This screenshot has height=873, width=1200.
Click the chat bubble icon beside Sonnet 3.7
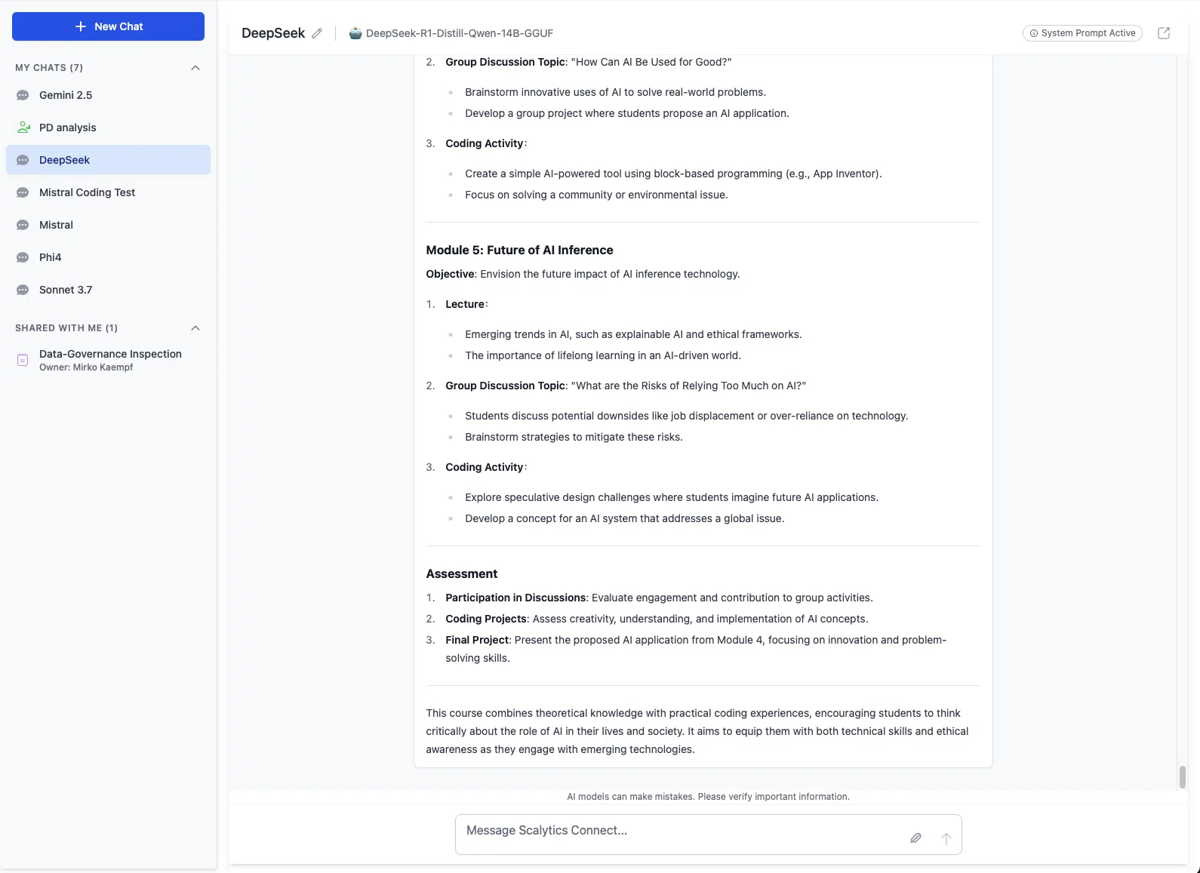tap(23, 290)
